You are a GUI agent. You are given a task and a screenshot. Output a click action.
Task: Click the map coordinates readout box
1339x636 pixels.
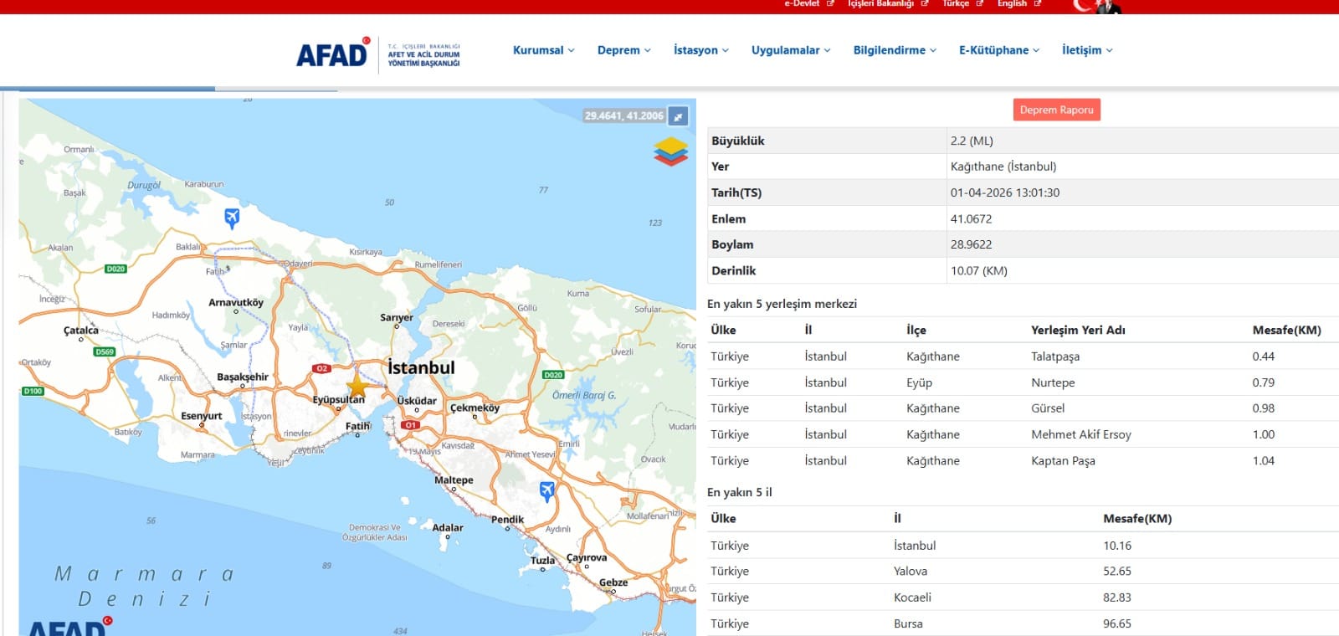pos(623,116)
